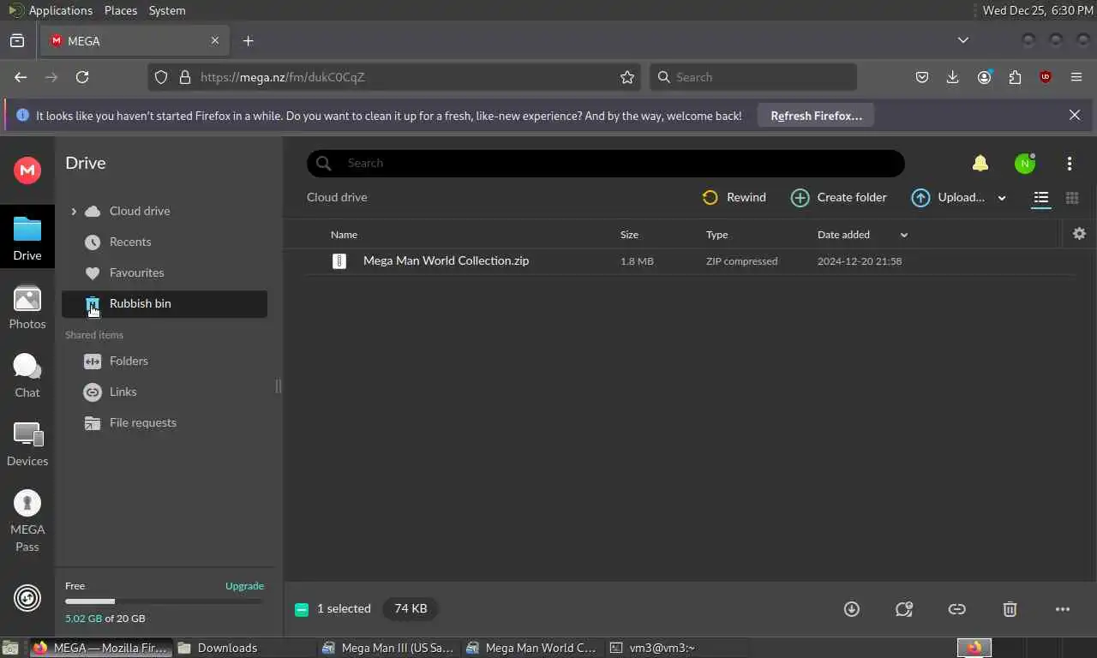Image resolution: width=1097 pixels, height=658 pixels.
Task: Select the MEGA browser tab
Action: (135, 40)
